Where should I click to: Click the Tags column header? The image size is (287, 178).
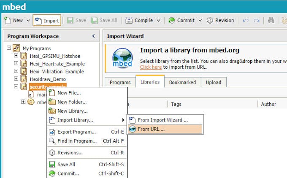[x=176, y=104]
